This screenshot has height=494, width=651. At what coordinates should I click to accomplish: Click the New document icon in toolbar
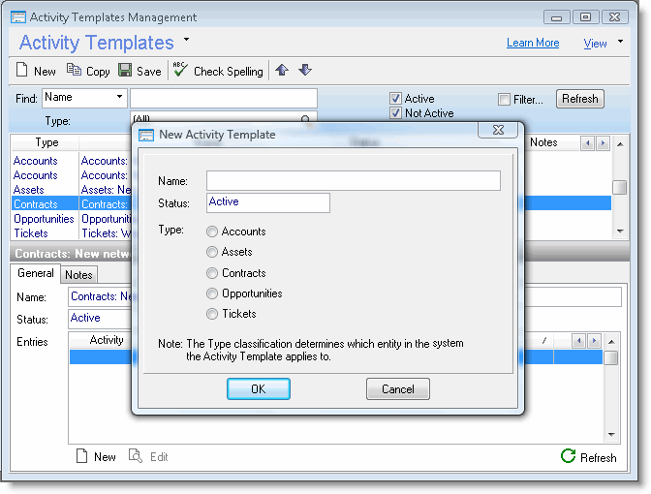point(23,71)
